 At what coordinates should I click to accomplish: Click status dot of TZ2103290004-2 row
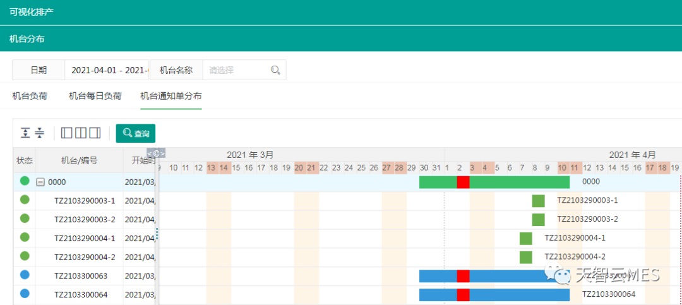click(x=25, y=256)
